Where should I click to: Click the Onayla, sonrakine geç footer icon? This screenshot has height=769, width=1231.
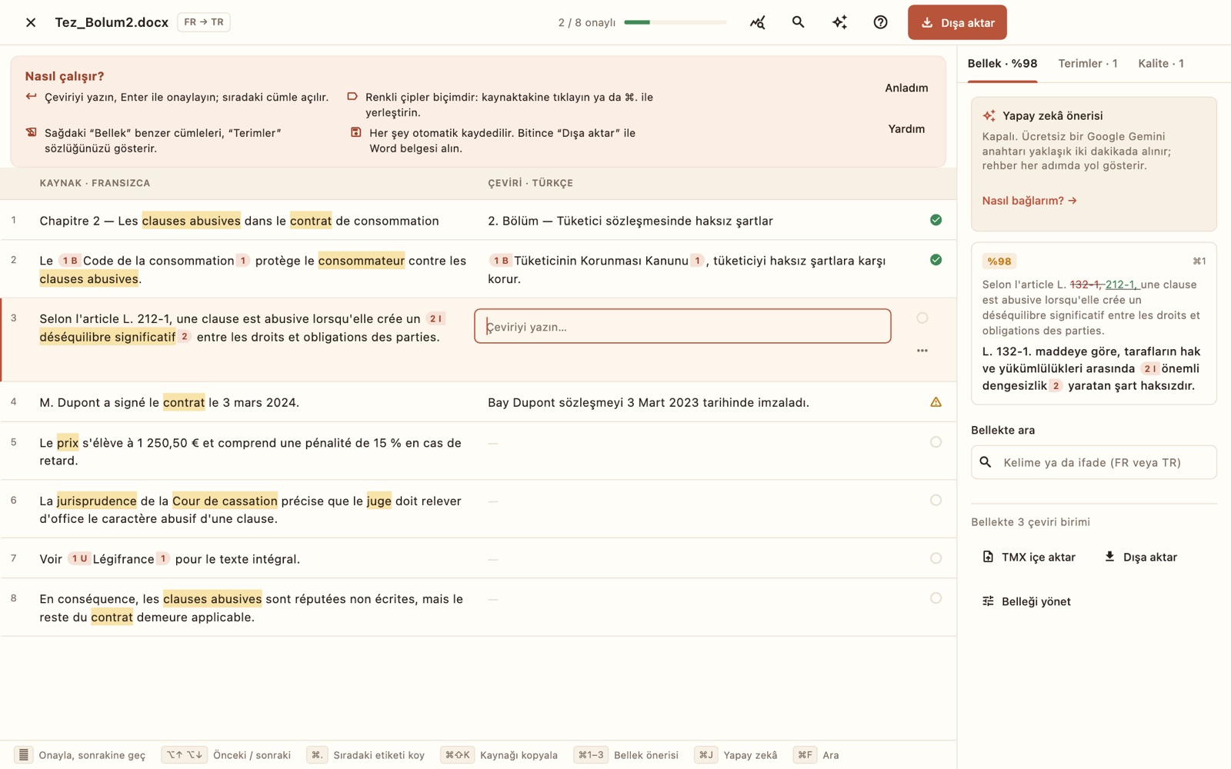[24, 755]
